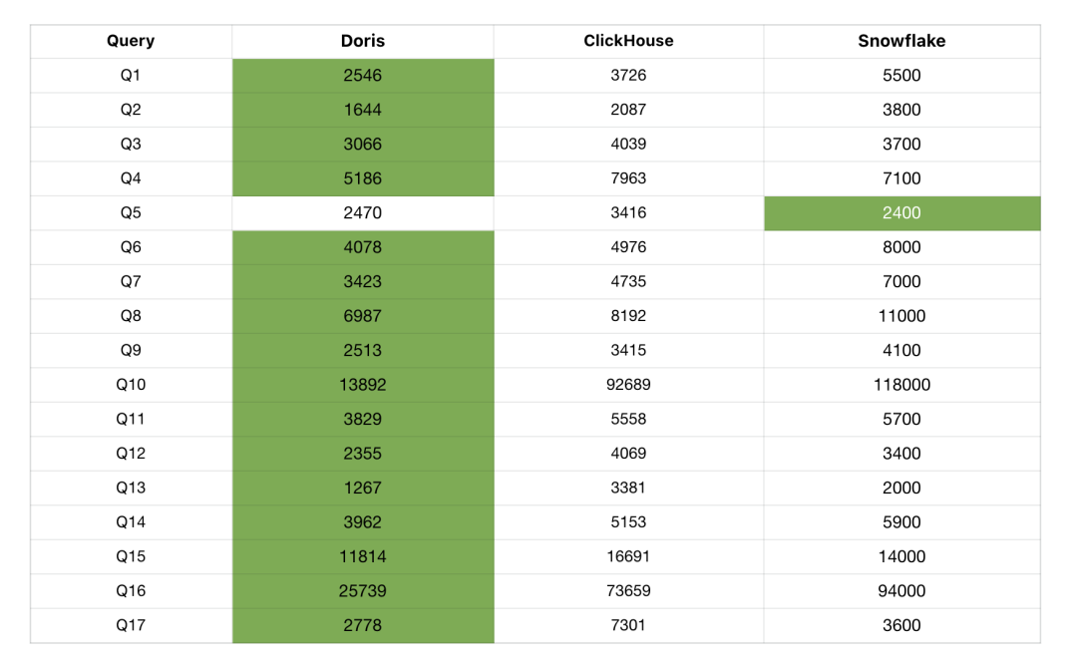
Task: Click the ClickHouse Q16 value 73659
Action: coord(628,590)
